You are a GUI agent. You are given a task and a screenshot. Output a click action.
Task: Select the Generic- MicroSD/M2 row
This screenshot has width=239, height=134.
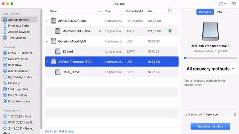point(112,41)
